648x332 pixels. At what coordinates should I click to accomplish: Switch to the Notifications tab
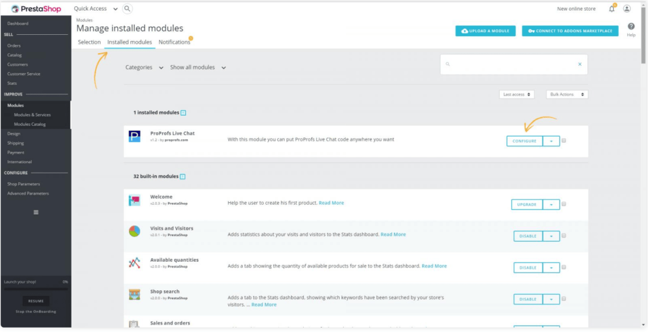[175, 42]
